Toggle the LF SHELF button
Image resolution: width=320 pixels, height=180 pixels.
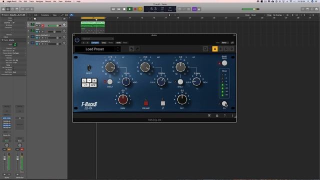click(110, 81)
